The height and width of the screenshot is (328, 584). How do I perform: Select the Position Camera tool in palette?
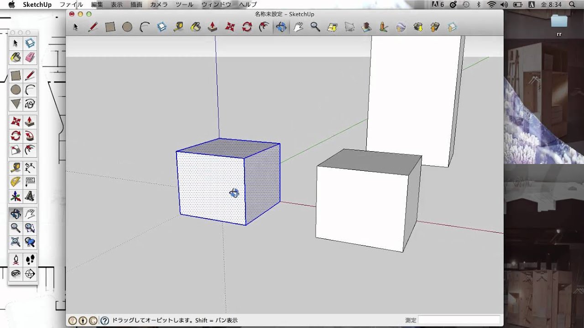[16, 260]
